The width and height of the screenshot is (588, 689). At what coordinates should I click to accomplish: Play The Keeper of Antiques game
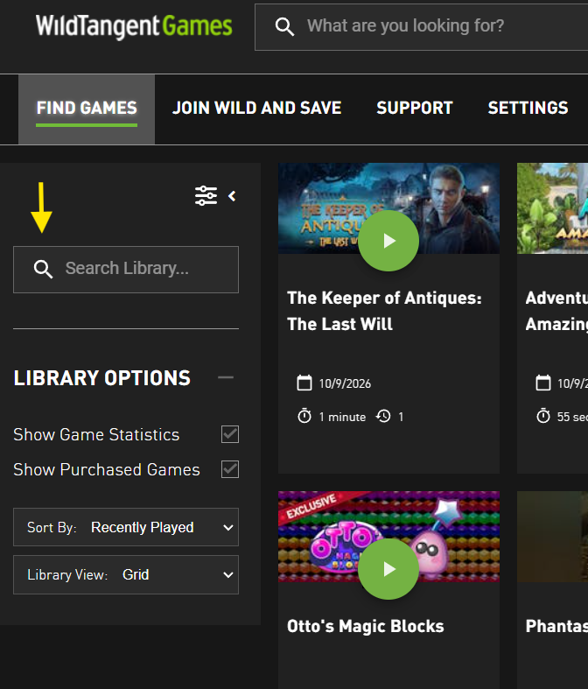click(x=388, y=241)
